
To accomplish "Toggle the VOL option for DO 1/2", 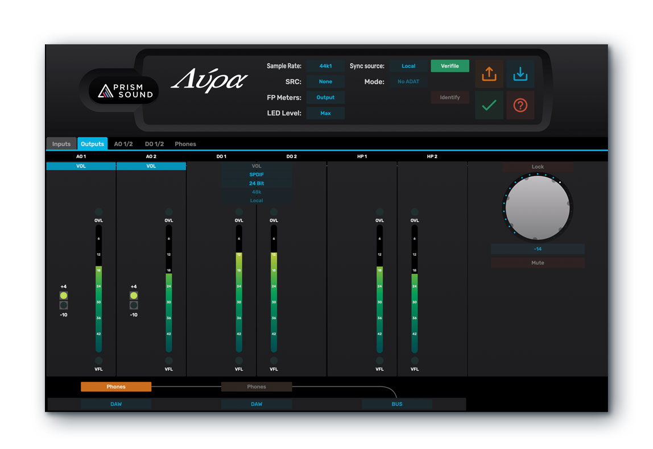I will click(257, 166).
